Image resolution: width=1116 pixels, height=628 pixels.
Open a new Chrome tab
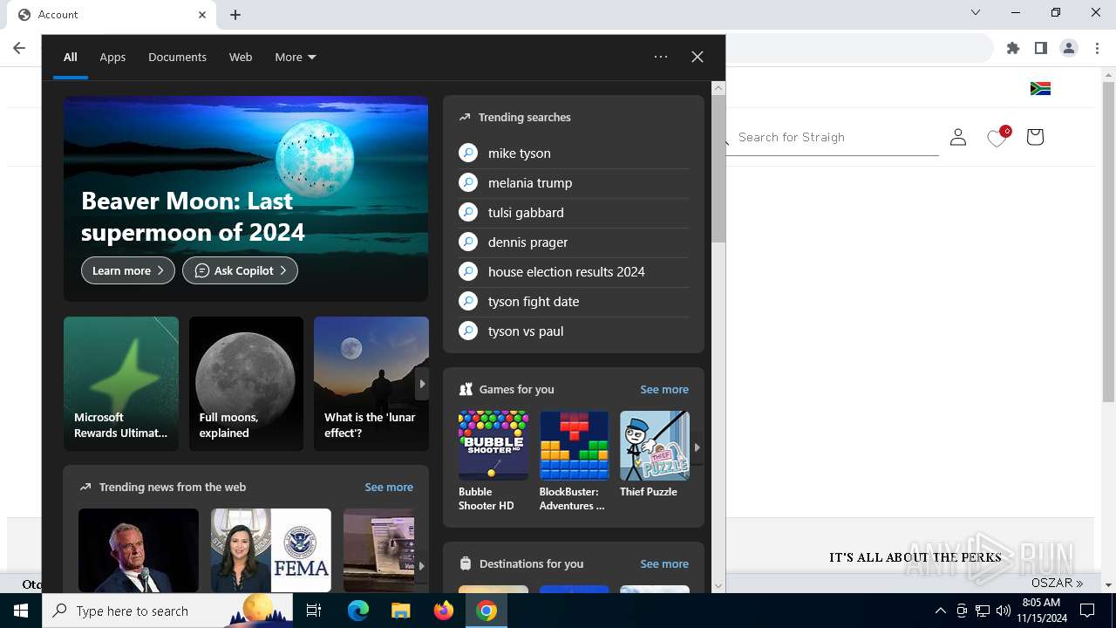235,14
